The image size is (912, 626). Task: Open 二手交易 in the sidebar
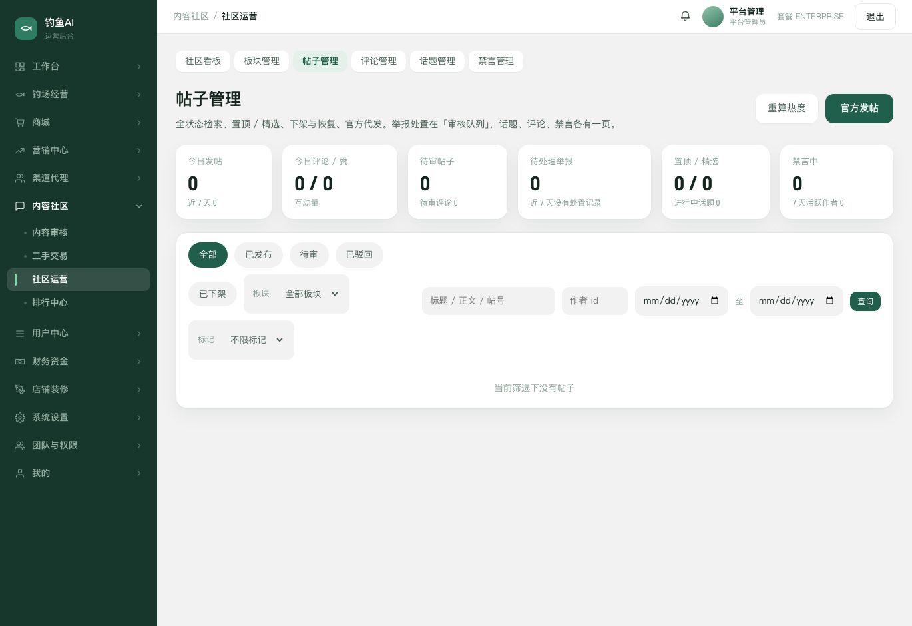tap(79, 256)
